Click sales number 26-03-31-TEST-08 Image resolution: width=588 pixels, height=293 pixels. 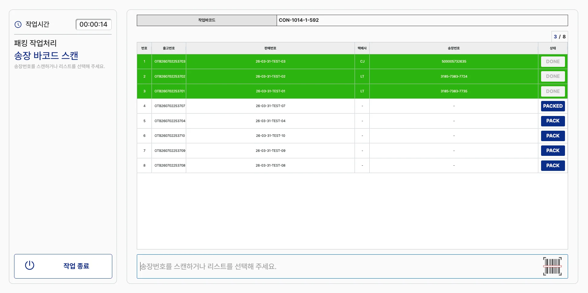(x=271, y=165)
